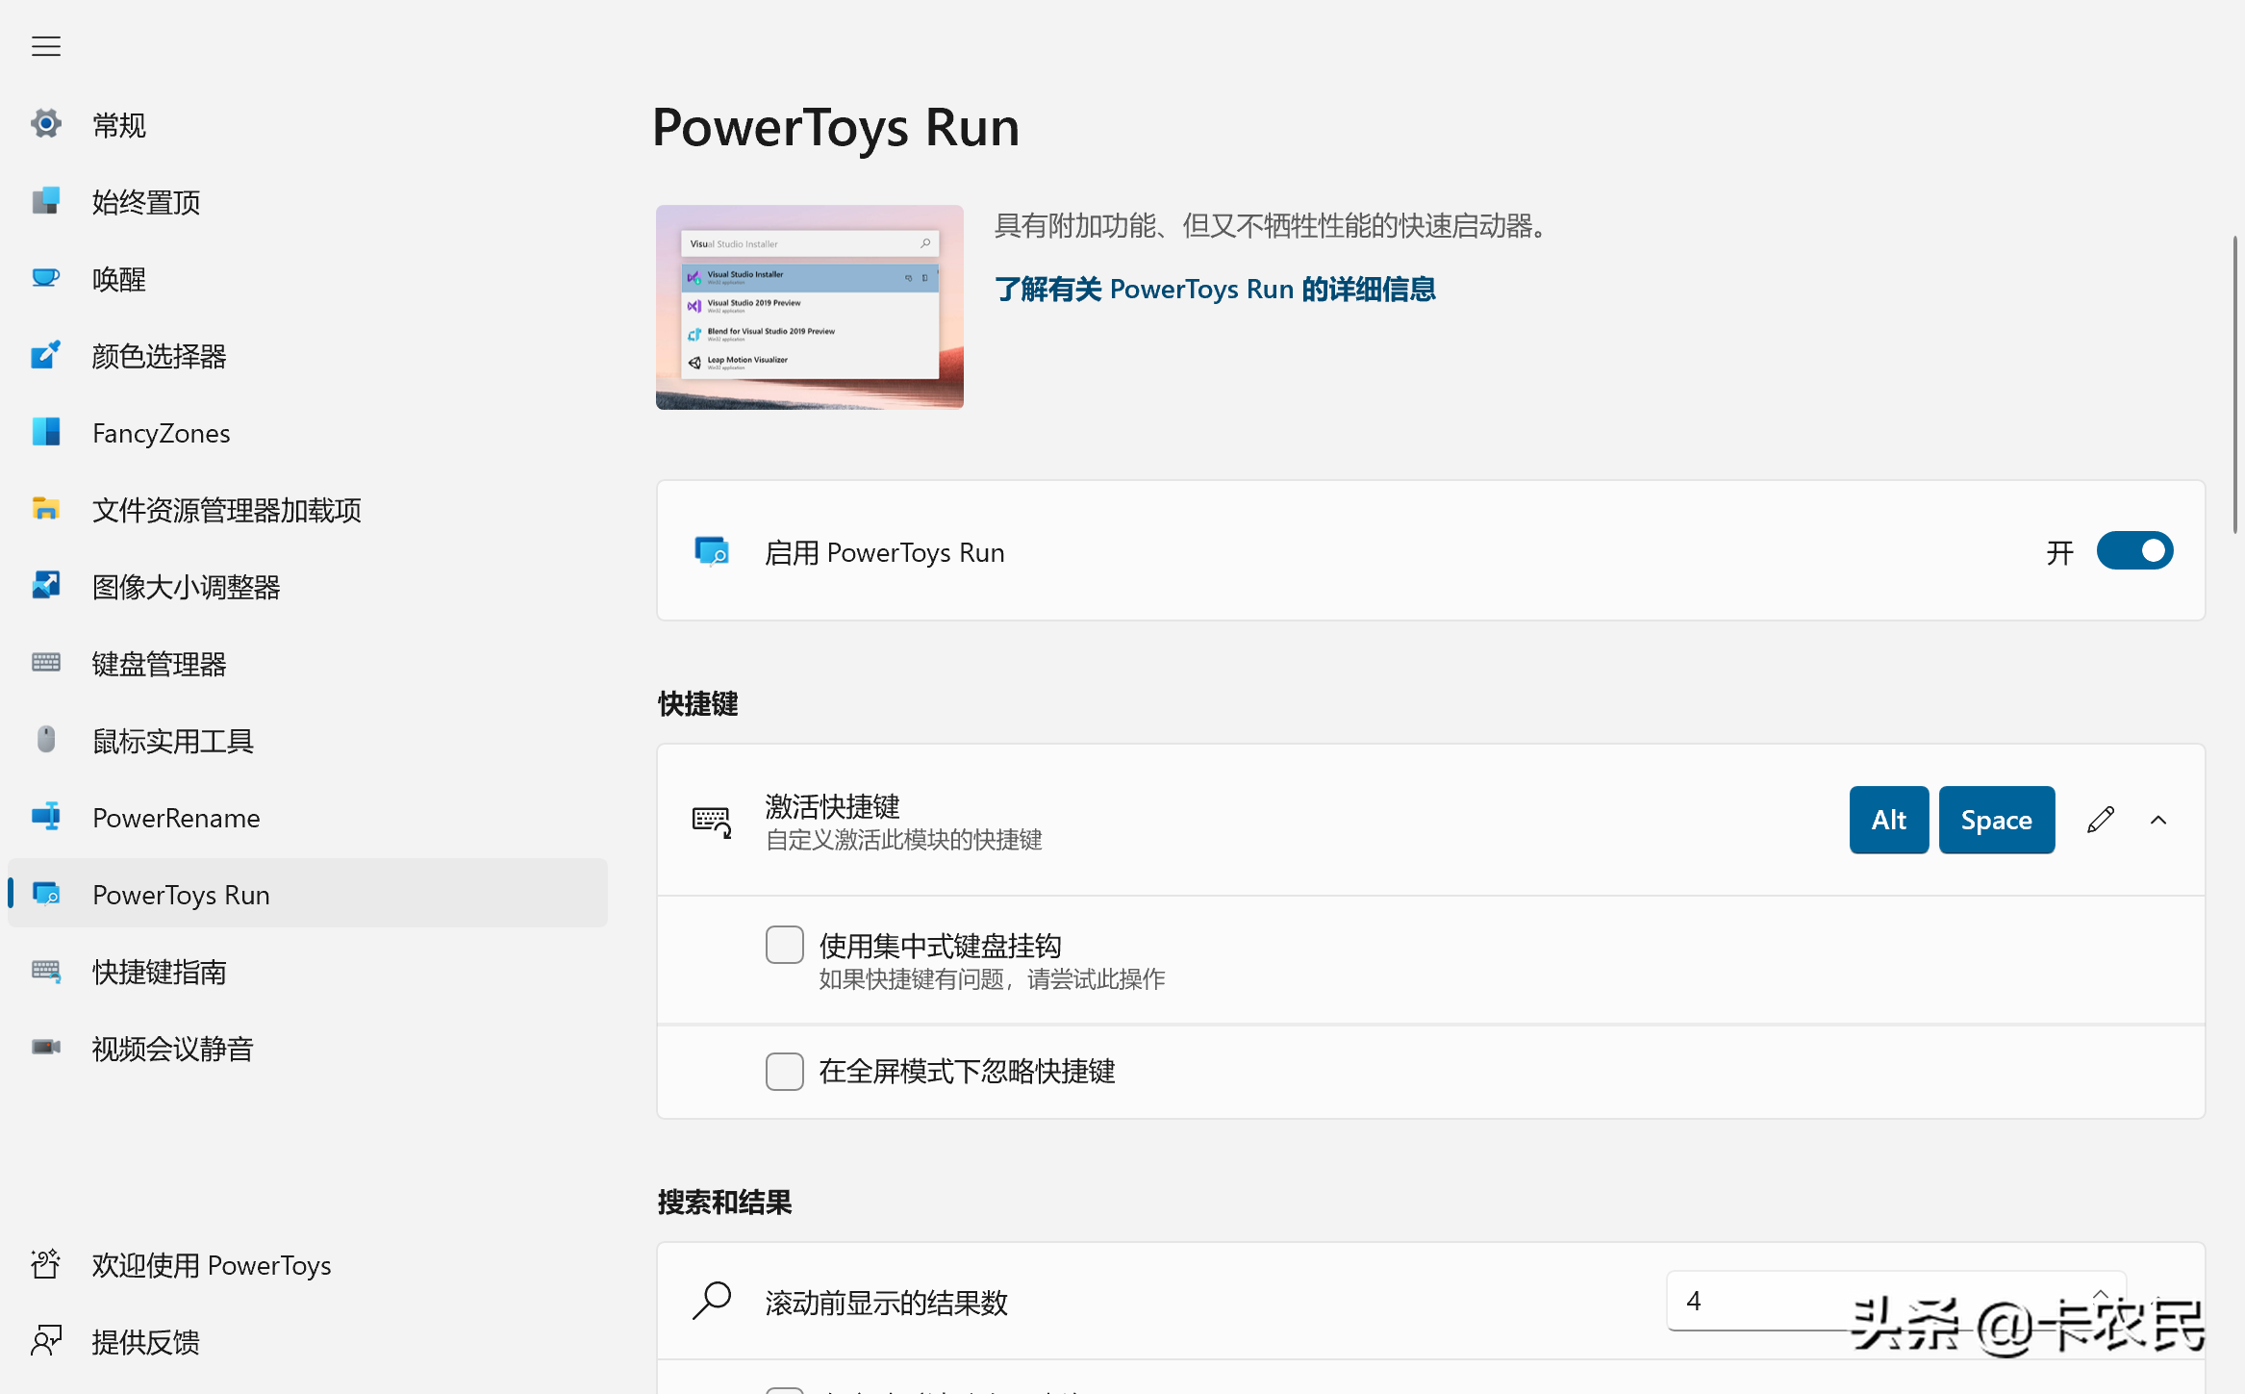Open PowerRename settings page

[x=308, y=817]
